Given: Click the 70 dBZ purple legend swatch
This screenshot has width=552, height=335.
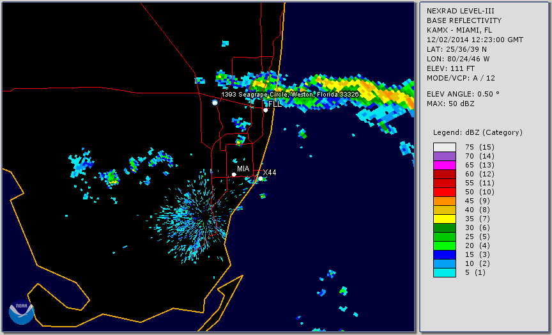Looking at the screenshot, I should [445, 156].
